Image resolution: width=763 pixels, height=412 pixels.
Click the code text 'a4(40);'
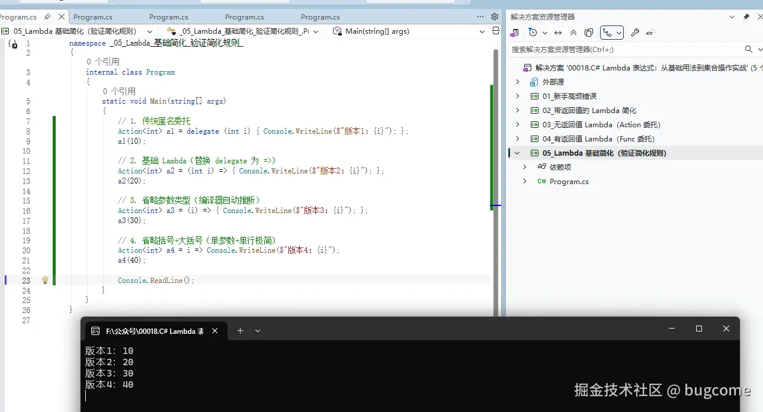pyautogui.click(x=132, y=260)
